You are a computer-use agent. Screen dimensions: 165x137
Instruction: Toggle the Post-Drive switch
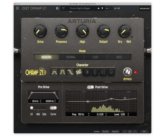pos(90,87)
